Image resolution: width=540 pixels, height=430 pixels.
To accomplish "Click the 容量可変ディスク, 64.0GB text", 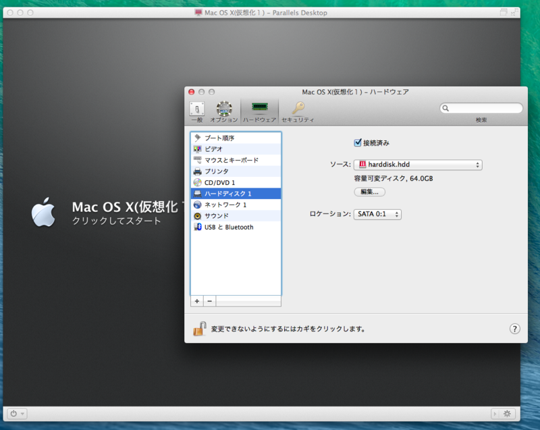I will coord(394,178).
